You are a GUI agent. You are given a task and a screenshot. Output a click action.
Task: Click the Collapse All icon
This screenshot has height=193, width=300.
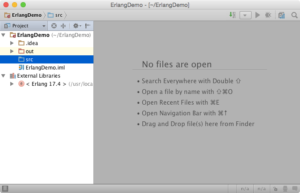63,26
